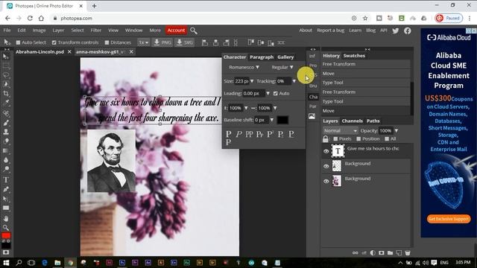Open the layer Opacity dropdown arrow
This screenshot has width=477, height=268.
[x=396, y=131]
